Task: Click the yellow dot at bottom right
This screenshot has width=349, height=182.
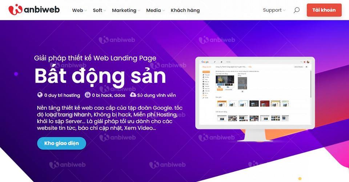Action: 300,179
